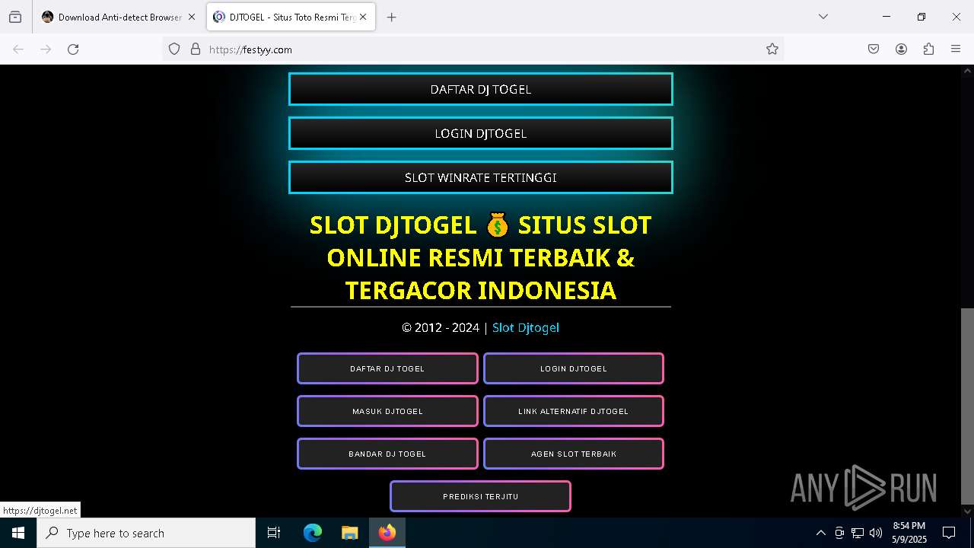Viewport: 974px width, 548px height.
Task: Open MASUK DJTOGEL button
Action: tap(387, 411)
